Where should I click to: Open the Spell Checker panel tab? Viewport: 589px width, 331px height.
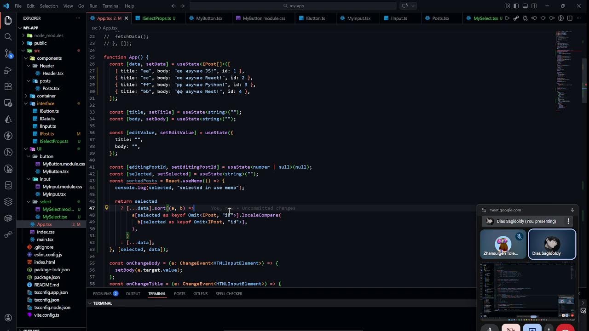(229, 294)
